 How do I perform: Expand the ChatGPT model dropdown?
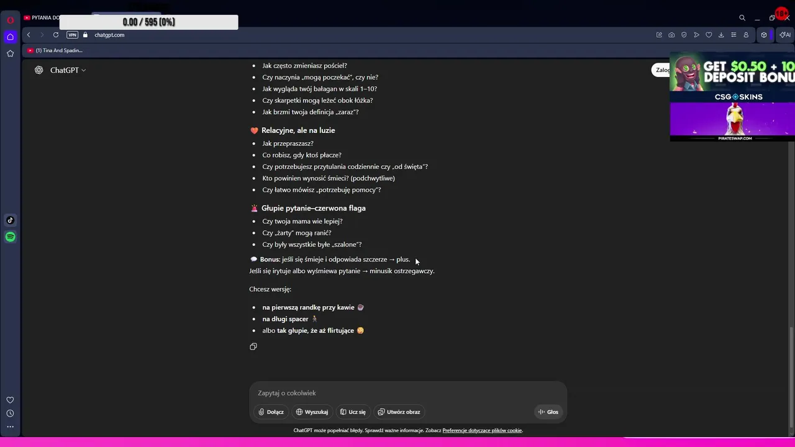tap(68, 70)
